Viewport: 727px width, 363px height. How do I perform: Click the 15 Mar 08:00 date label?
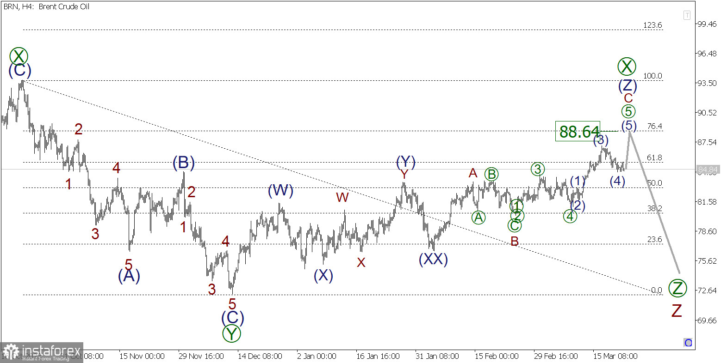click(615, 357)
